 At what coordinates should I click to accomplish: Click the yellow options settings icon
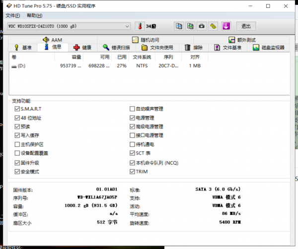[213, 26]
